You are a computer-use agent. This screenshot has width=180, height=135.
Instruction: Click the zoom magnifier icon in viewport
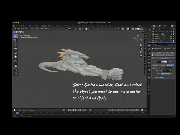point(141,45)
